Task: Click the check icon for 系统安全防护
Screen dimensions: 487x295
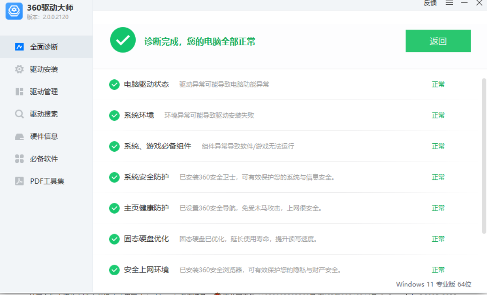Action: (x=114, y=177)
